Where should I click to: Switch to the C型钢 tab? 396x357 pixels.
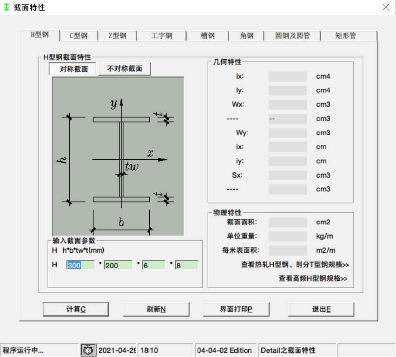click(x=78, y=36)
